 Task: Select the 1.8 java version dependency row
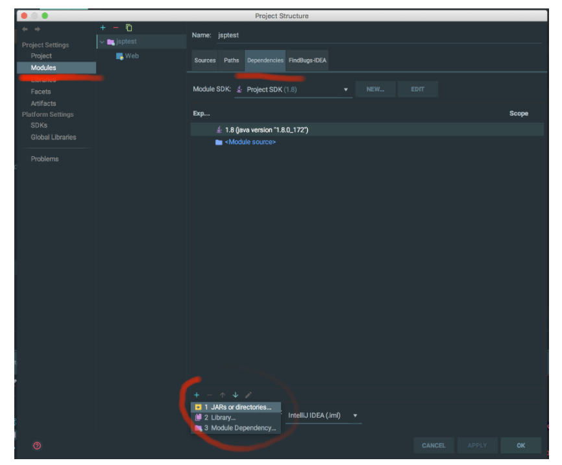(367, 130)
